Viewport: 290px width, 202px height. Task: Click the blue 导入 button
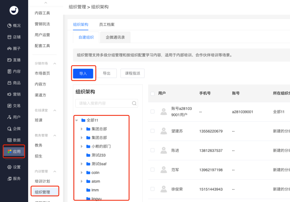coord(83,74)
